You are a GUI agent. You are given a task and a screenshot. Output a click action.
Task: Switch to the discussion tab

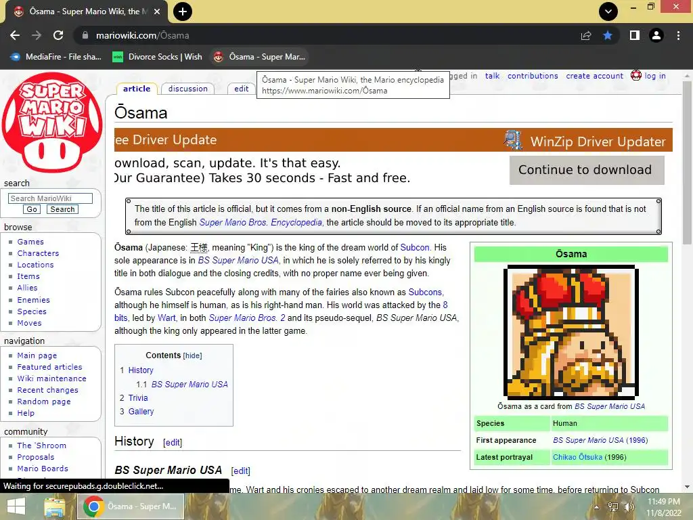pyautogui.click(x=188, y=89)
